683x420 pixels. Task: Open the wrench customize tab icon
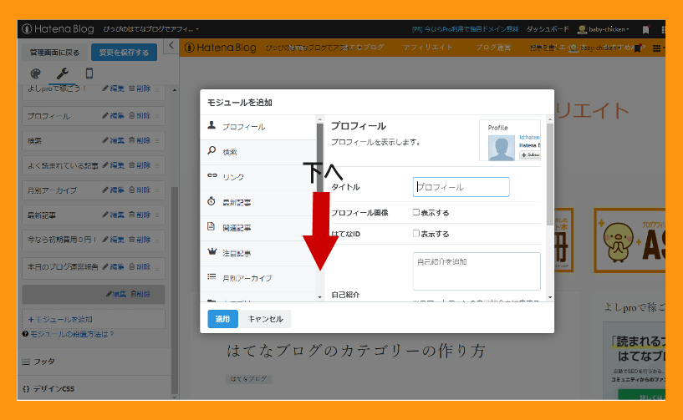tap(63, 73)
